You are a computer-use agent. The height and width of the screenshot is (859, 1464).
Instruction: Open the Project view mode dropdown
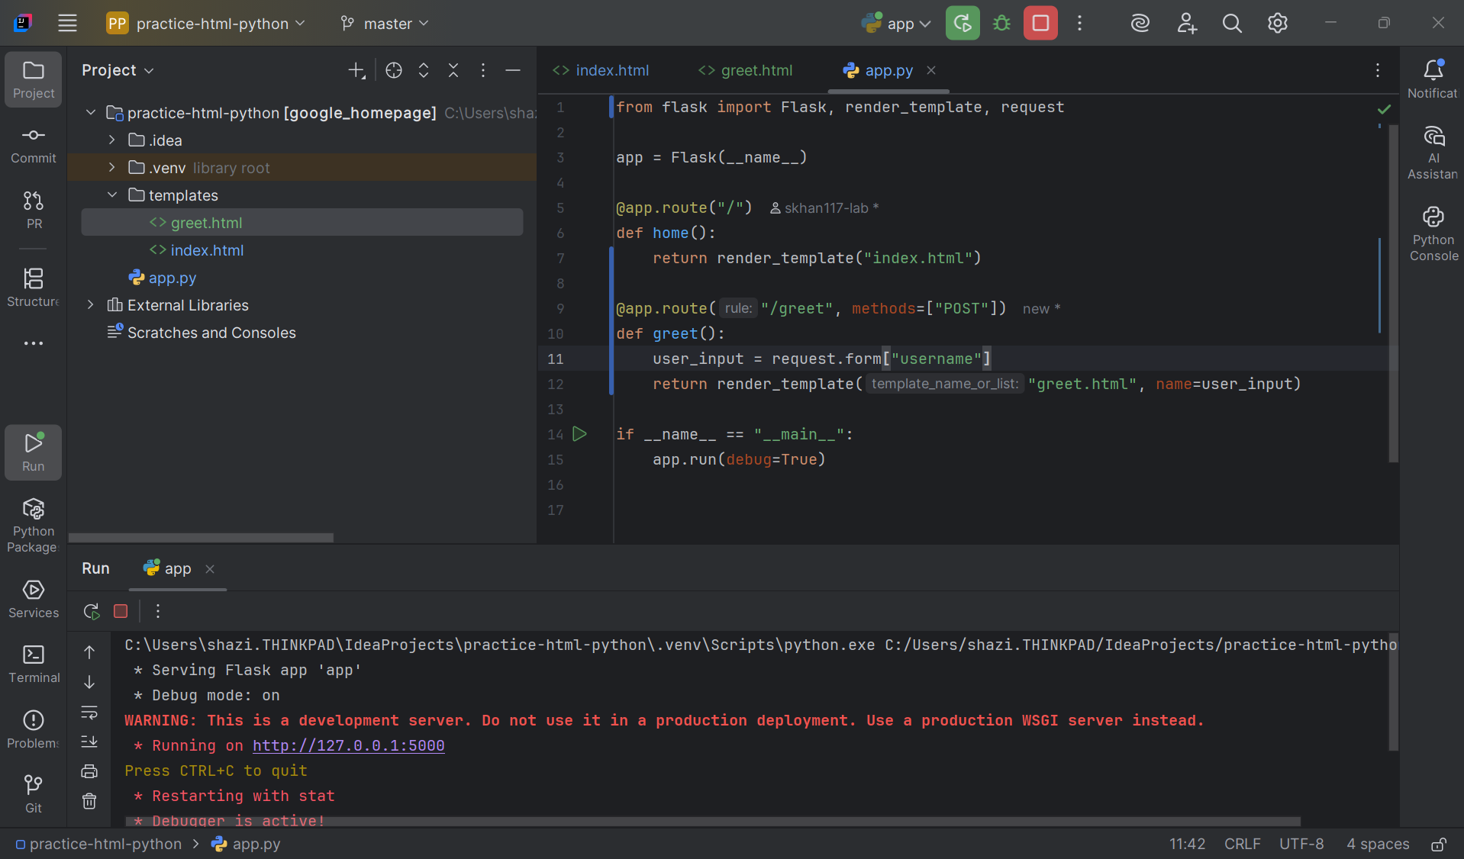click(118, 70)
